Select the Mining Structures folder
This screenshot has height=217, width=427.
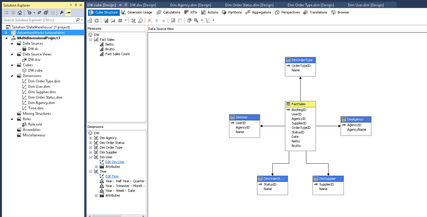[x=37, y=114]
